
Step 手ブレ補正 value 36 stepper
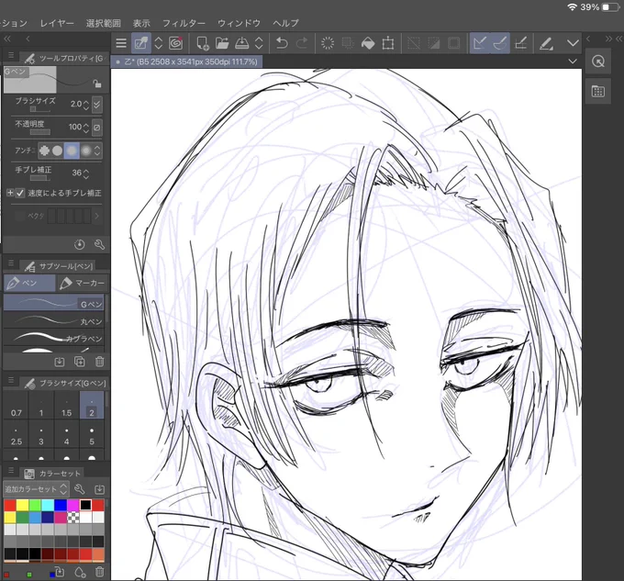point(86,173)
